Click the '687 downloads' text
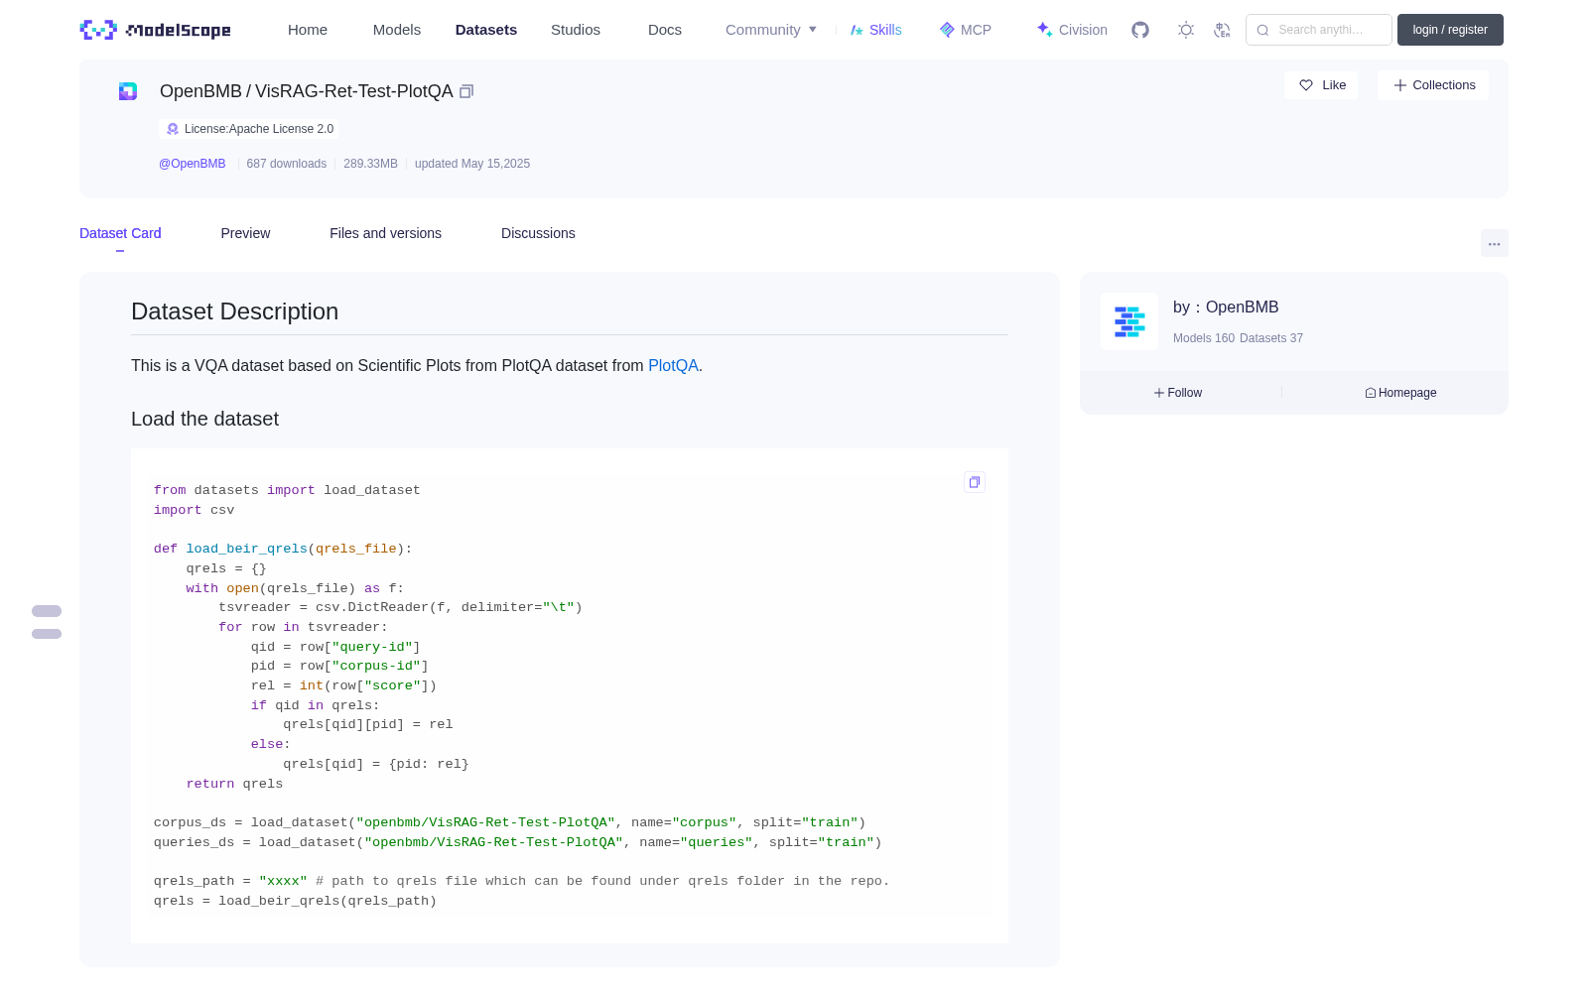Viewport: 1588px width, 992px height. pos(286,164)
